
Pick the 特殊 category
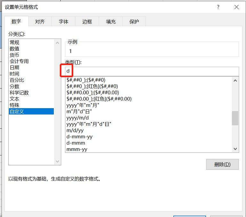click(x=31, y=105)
